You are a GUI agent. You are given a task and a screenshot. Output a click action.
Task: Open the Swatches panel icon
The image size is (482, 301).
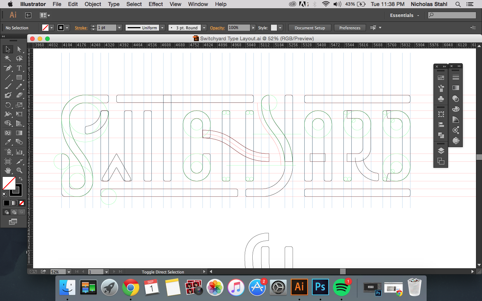pos(441,78)
